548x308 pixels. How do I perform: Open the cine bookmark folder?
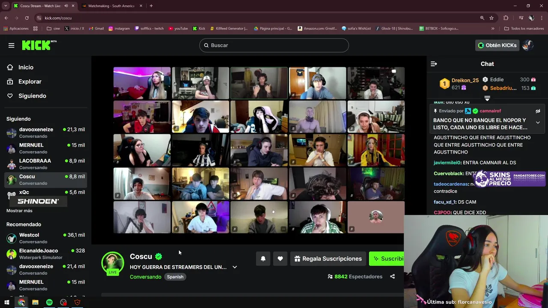(x=54, y=29)
